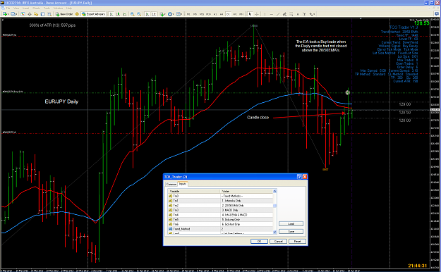This screenshot has width=441, height=272.
Task: Open the Strategy Tester icon
Action: point(49,14)
